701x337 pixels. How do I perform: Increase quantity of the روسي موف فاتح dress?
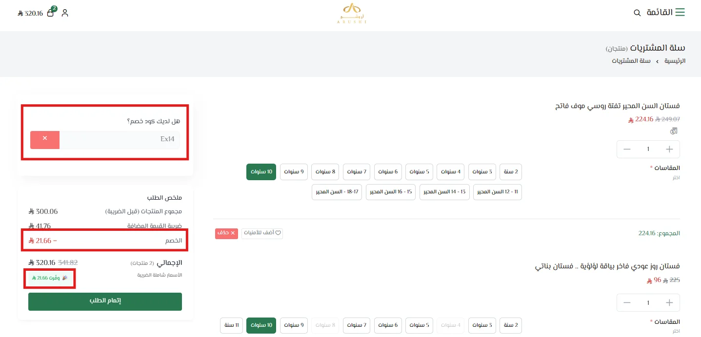[x=669, y=149]
